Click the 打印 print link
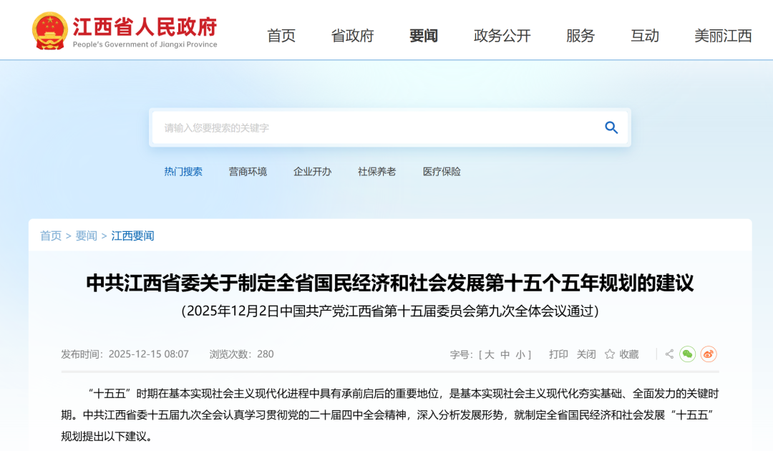 [x=558, y=354]
